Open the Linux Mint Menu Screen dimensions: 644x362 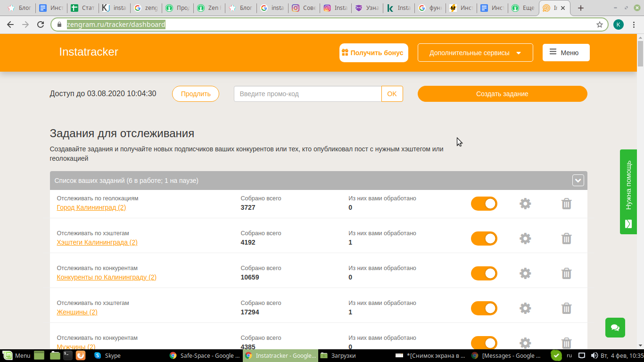17,355
